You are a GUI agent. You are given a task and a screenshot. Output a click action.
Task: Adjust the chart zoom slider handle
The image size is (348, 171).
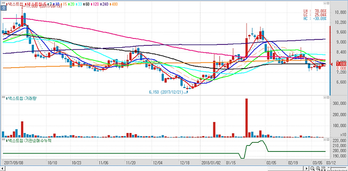(331, 168)
